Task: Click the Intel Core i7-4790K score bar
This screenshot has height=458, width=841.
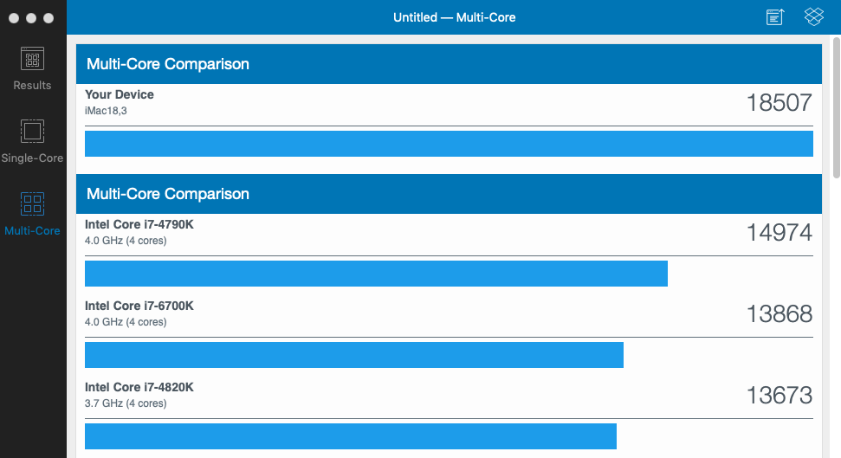Action: coord(376,274)
